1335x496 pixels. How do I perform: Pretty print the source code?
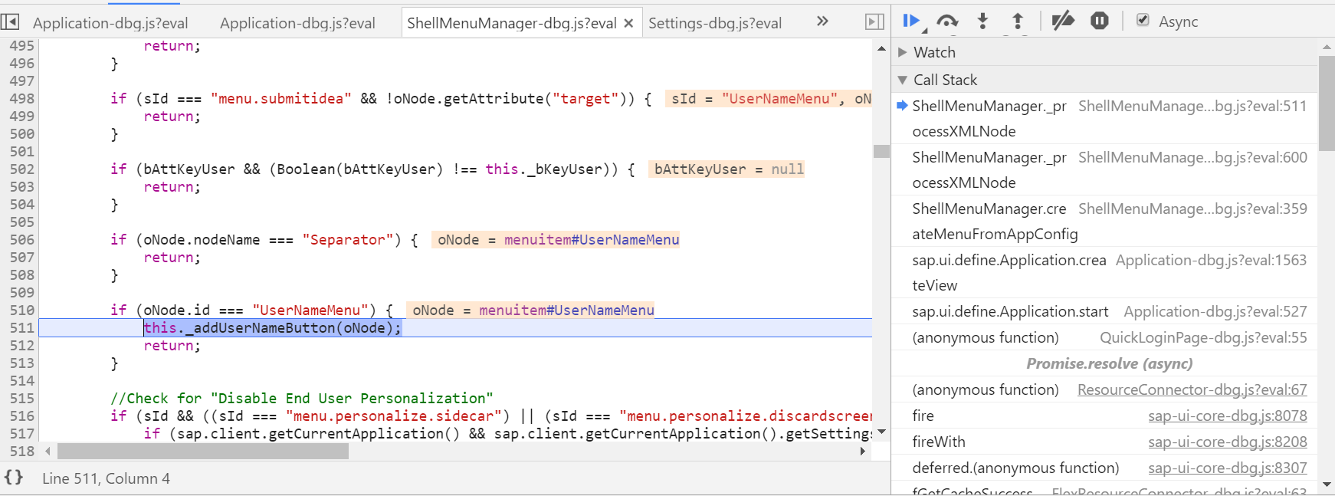(x=14, y=478)
